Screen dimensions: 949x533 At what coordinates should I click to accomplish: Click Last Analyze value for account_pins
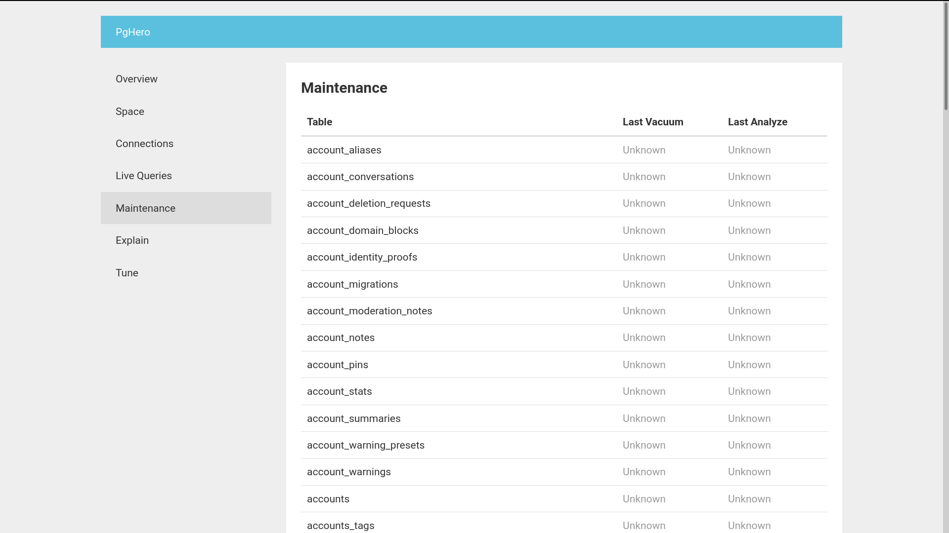[749, 365]
